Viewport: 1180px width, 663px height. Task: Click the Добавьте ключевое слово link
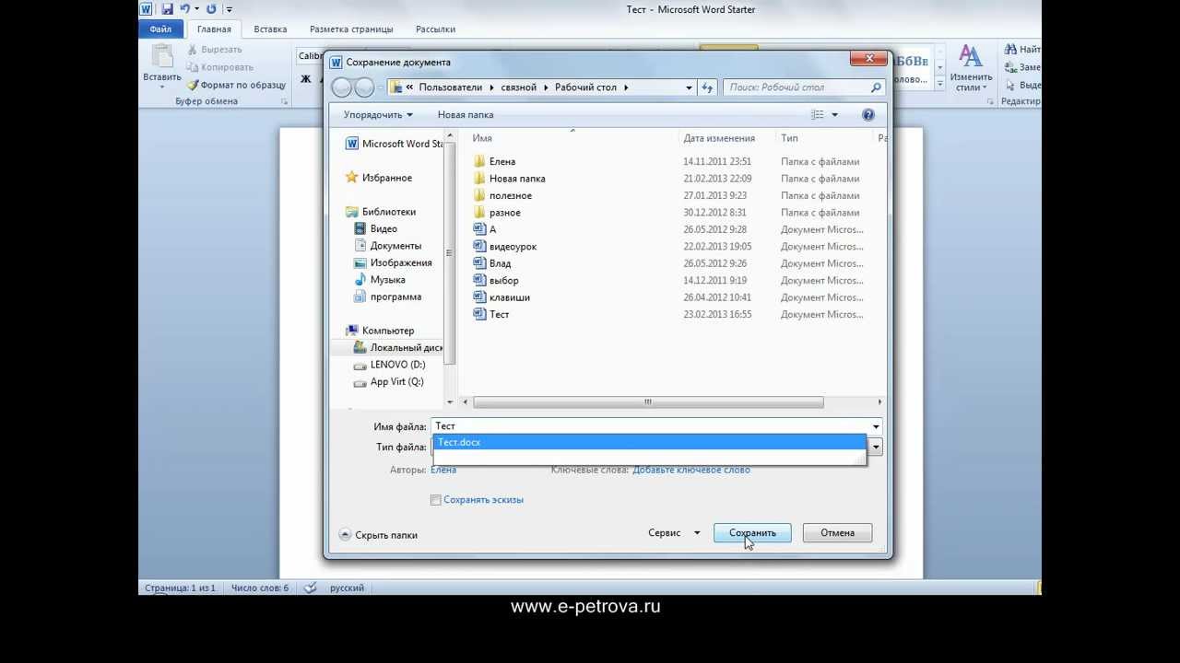click(691, 470)
